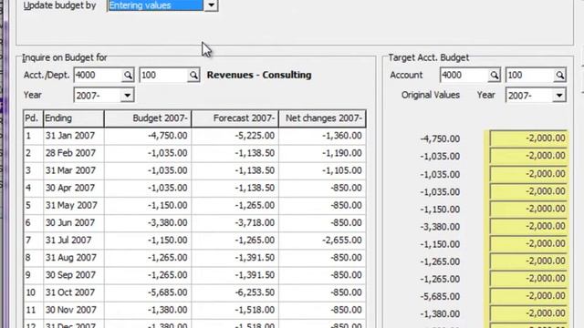Click the Inquire Acct. field showing 4000
The image size is (584, 328).
(99, 75)
